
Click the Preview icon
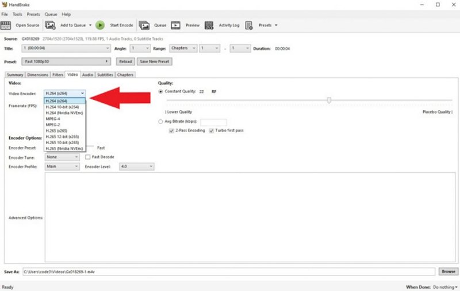pyautogui.click(x=176, y=25)
